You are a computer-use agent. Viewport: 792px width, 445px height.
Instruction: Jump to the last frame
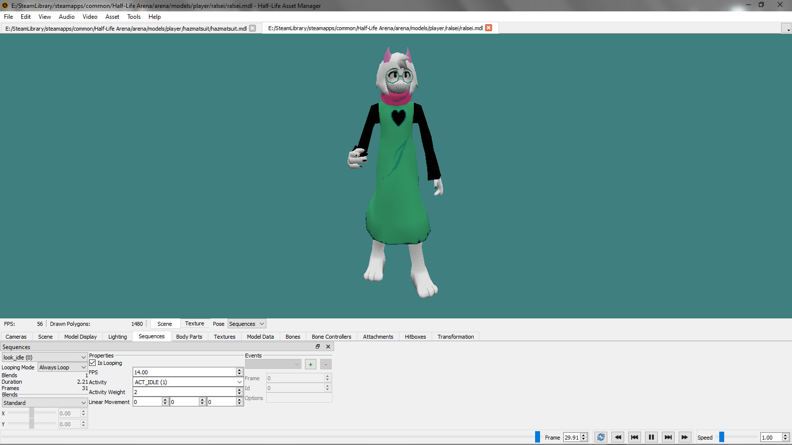click(x=668, y=437)
